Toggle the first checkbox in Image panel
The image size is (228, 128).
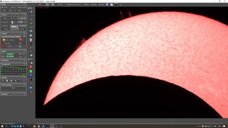(x=2, y=7)
